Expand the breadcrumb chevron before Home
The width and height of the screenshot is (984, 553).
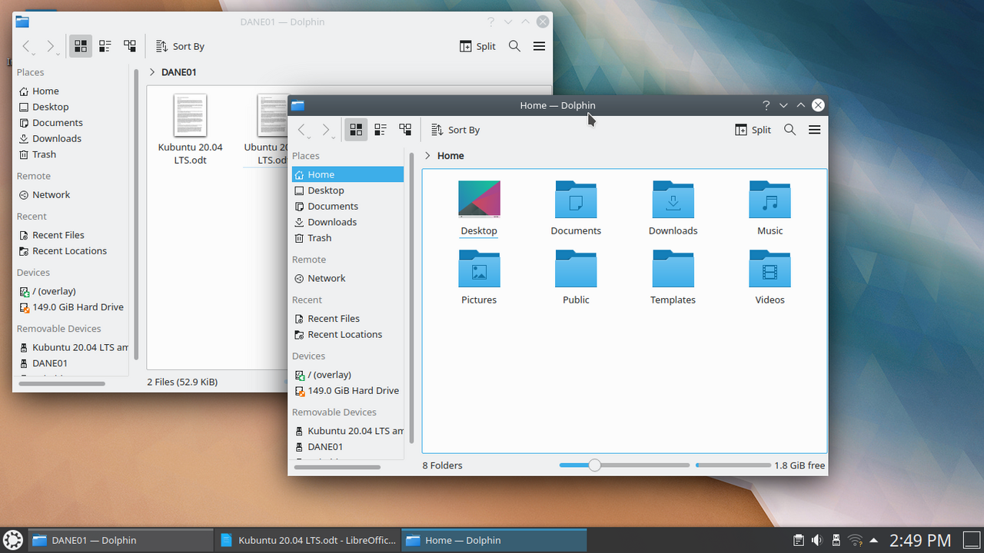point(428,156)
